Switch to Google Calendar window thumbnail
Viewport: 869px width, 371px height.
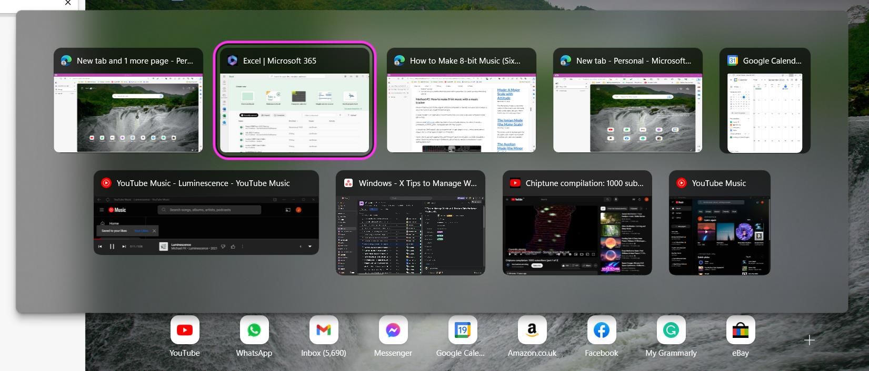point(765,100)
